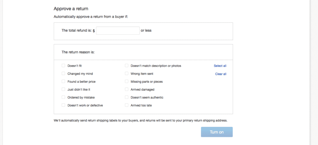Toggle the "Doesn't work or defective" checkbox
Image resolution: width=318 pixels, height=145 pixels.
(x=63, y=105)
